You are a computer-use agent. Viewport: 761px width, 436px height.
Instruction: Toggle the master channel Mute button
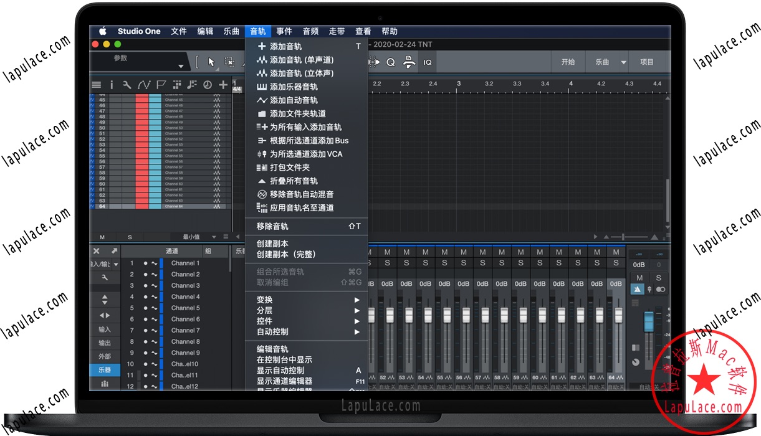pos(639,278)
